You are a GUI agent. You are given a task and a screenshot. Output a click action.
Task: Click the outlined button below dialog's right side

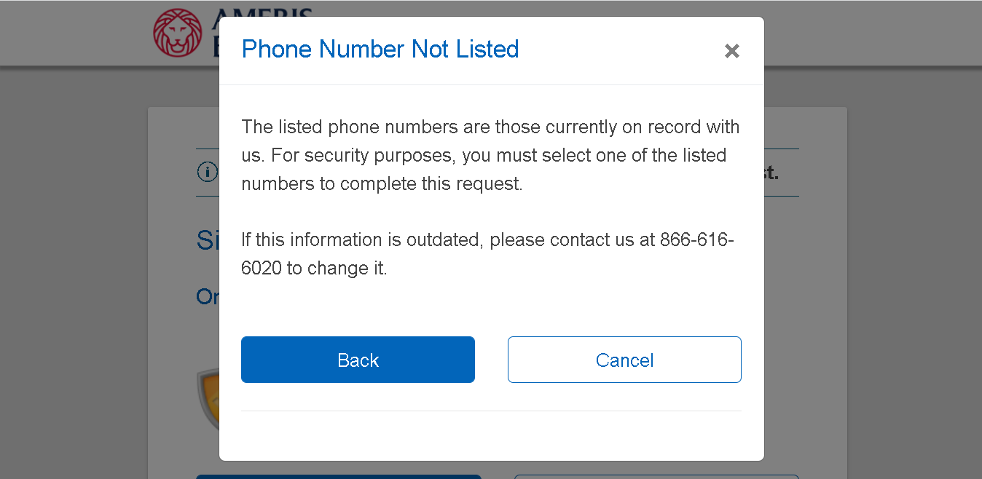[x=656, y=477]
